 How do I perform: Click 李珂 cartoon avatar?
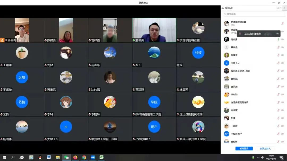pos(66,102)
